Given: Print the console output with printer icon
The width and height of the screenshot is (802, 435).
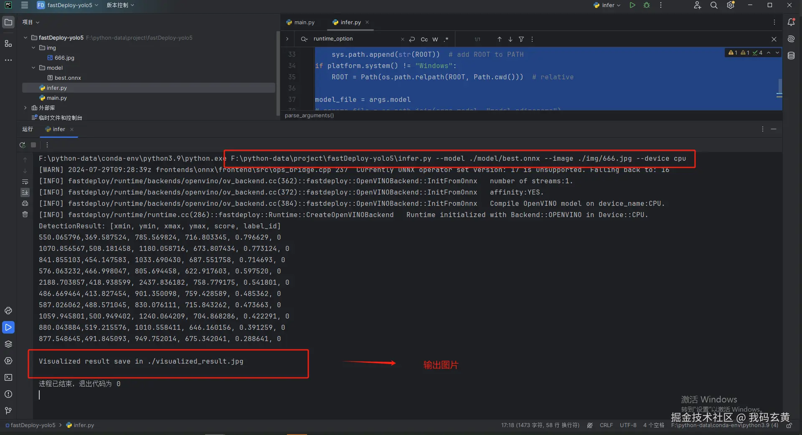Looking at the screenshot, I should pyautogui.click(x=25, y=203).
